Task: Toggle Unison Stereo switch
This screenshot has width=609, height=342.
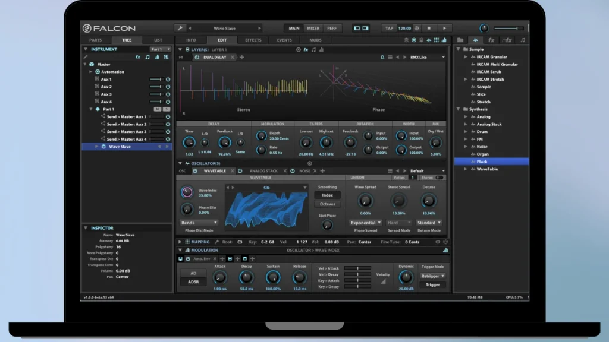Action: [x=440, y=178]
